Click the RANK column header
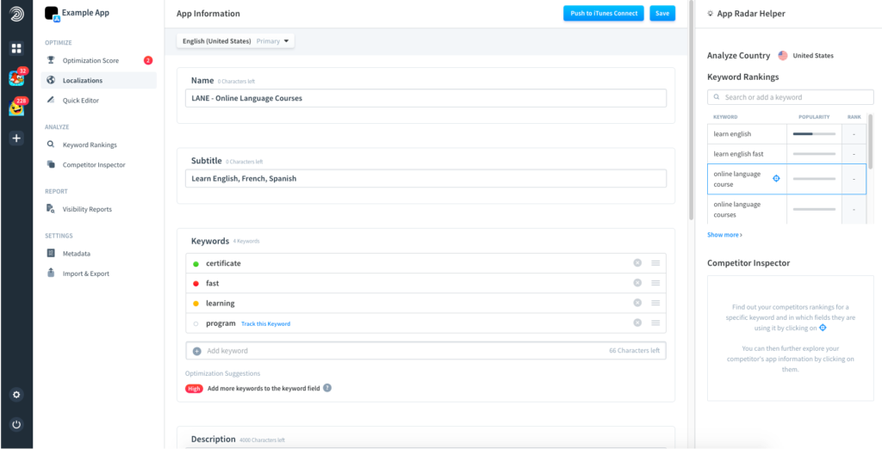 coord(854,117)
